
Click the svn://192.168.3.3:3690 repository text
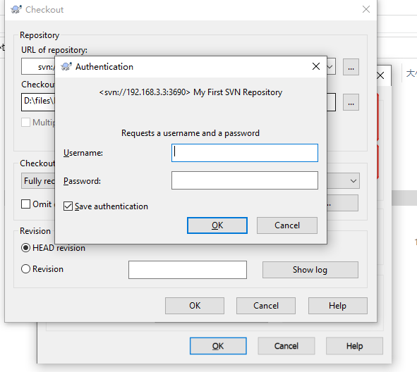click(x=145, y=92)
